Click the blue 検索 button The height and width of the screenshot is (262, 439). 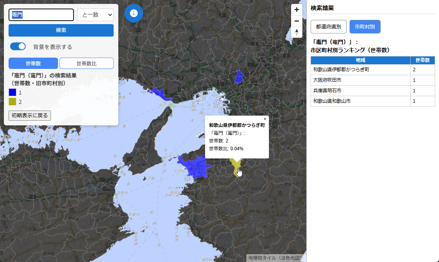[61, 30]
